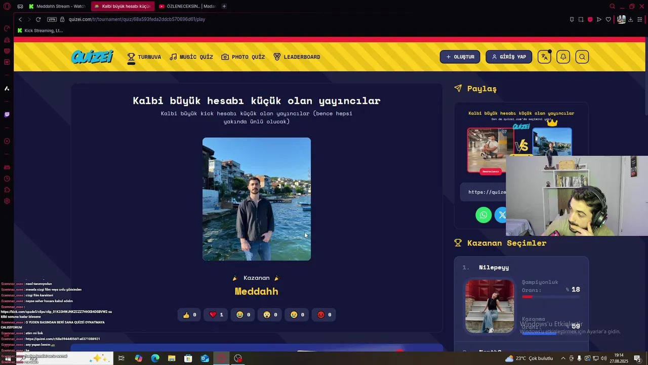Open browser downloads
Image resolution: width=648 pixels, height=365 pixels.
631,19
